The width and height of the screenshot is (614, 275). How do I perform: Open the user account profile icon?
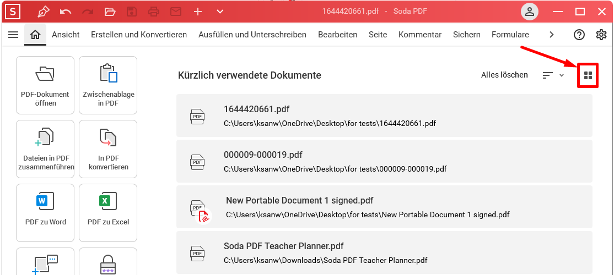click(x=530, y=12)
